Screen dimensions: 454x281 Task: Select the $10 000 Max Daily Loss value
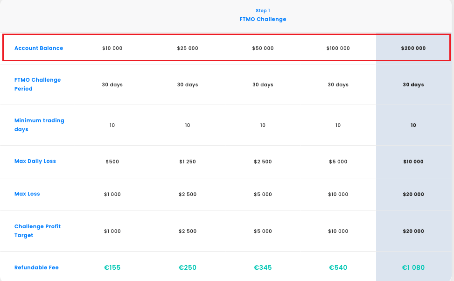tap(413, 162)
